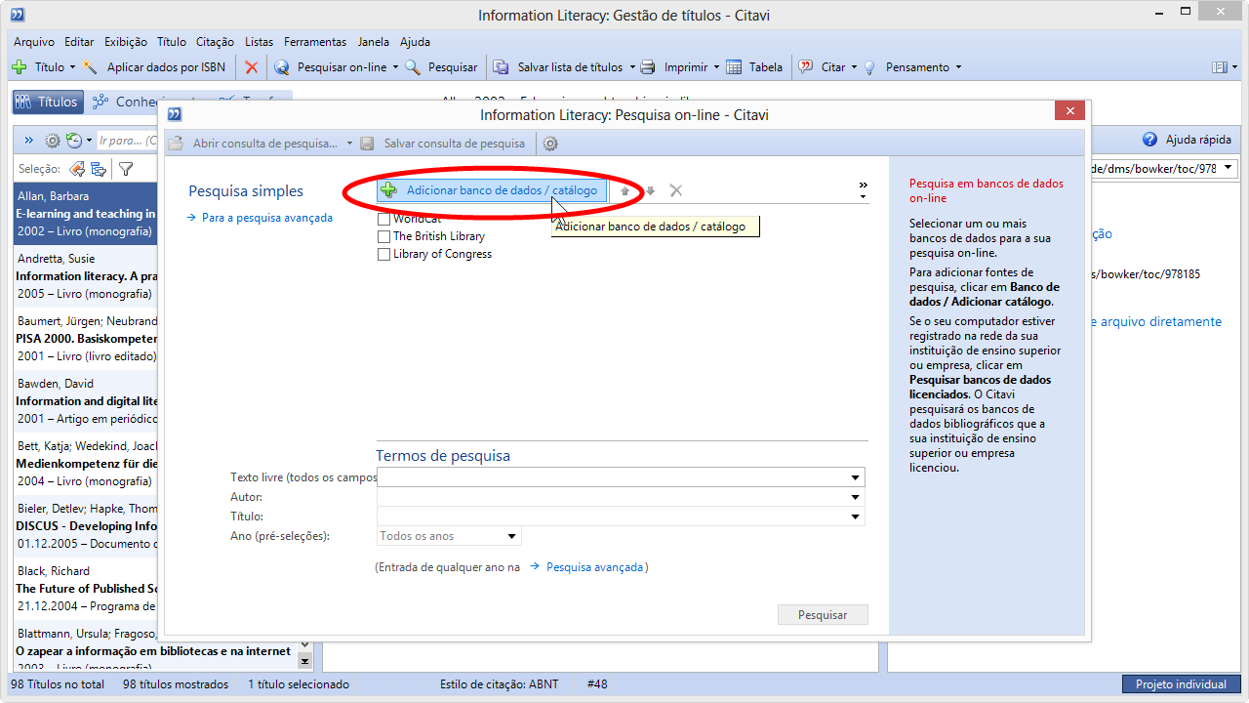
Task: Open the Título button dropdown arrow
Action: pos(72,67)
